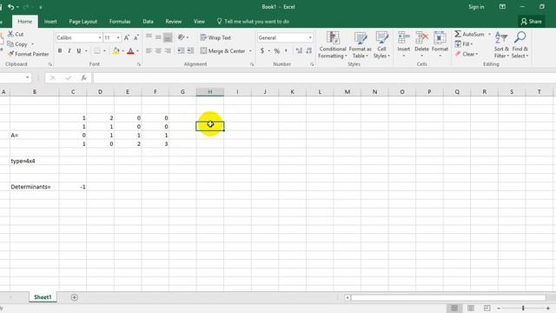Image resolution: width=556 pixels, height=313 pixels.
Task: Switch to the Review tab
Action: tap(174, 21)
